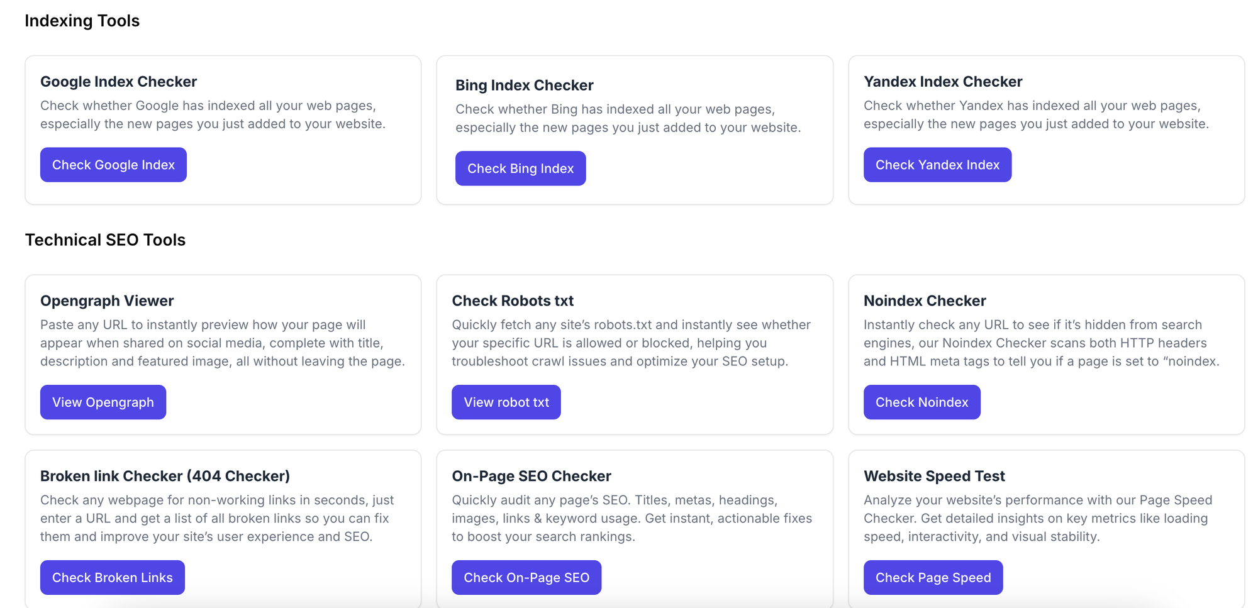
Task: Click the Indexing Tools section heading
Action: (x=82, y=21)
